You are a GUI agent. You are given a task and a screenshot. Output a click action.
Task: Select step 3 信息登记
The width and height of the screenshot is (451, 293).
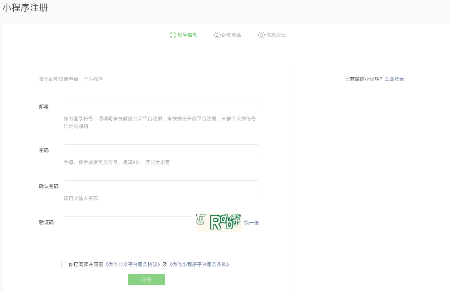click(272, 35)
